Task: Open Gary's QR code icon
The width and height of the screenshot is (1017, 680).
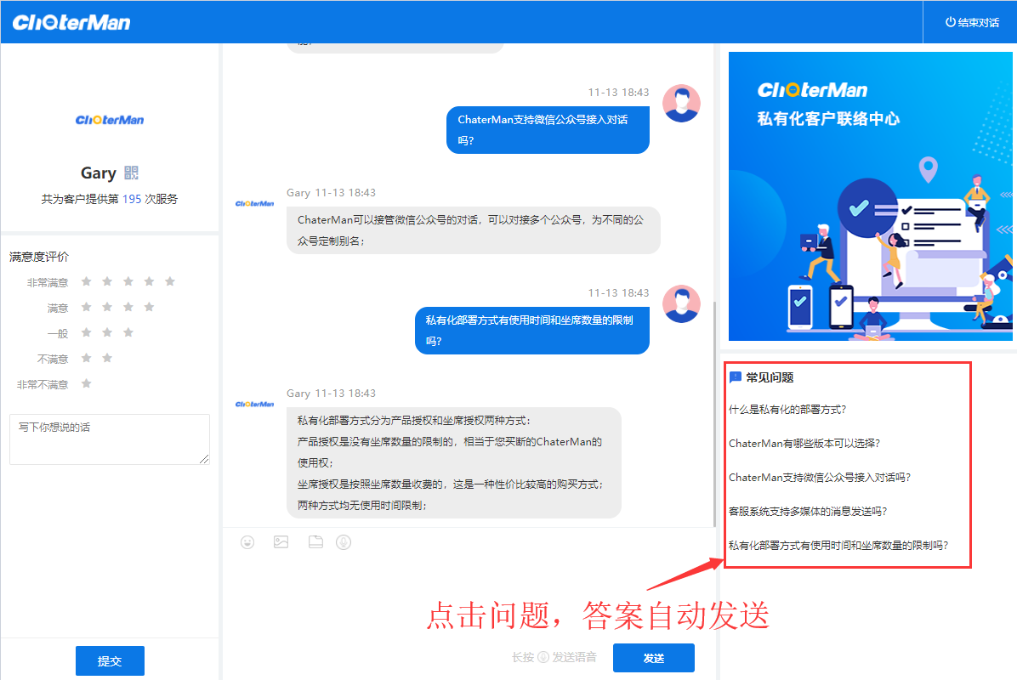Action: point(132,173)
